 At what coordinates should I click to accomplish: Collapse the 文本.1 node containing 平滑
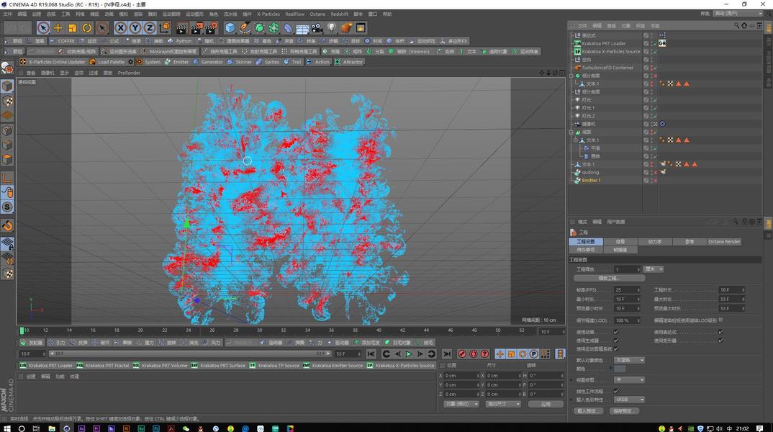[x=575, y=140]
